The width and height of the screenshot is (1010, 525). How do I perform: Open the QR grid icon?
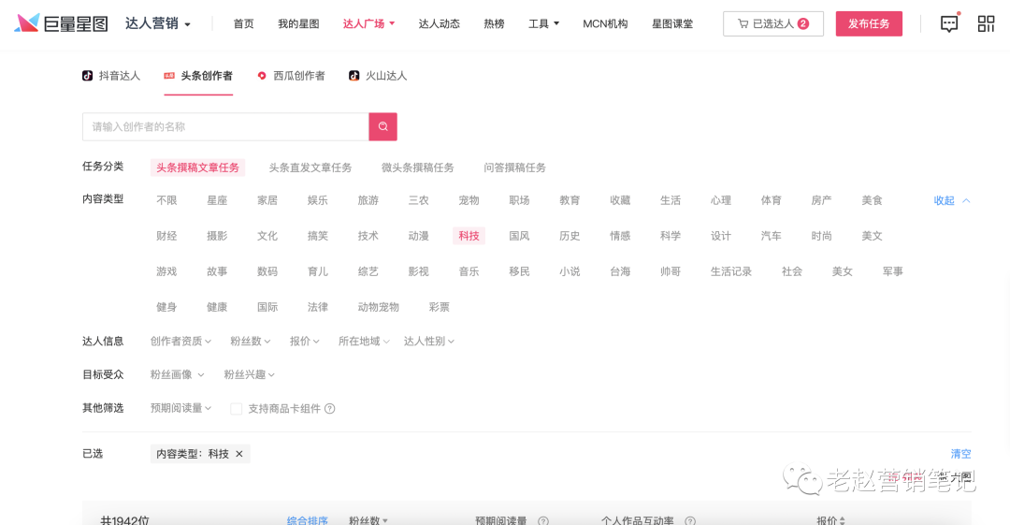(x=986, y=24)
